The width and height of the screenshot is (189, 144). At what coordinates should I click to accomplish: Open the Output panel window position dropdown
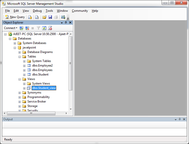(x=176, y=119)
